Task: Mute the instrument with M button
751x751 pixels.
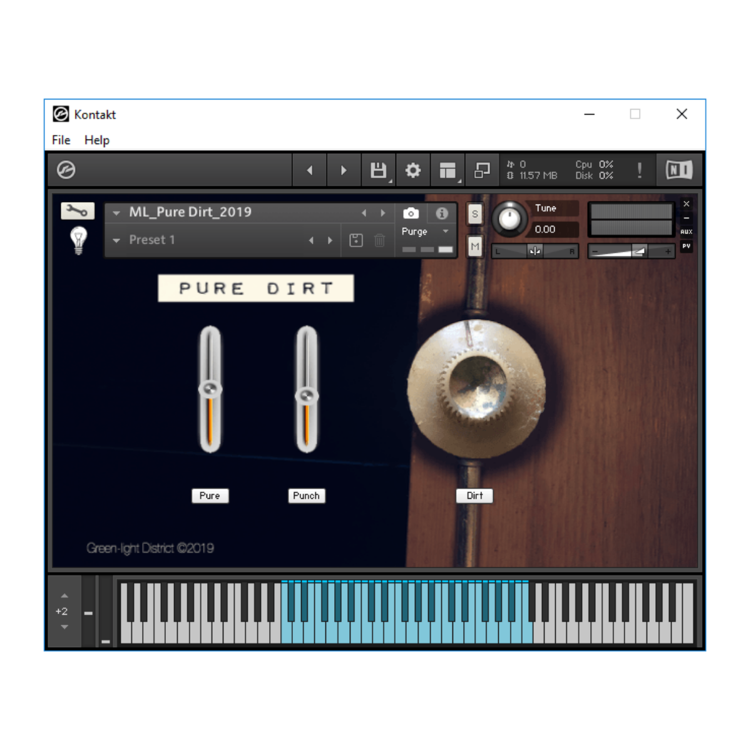Action: click(x=475, y=247)
